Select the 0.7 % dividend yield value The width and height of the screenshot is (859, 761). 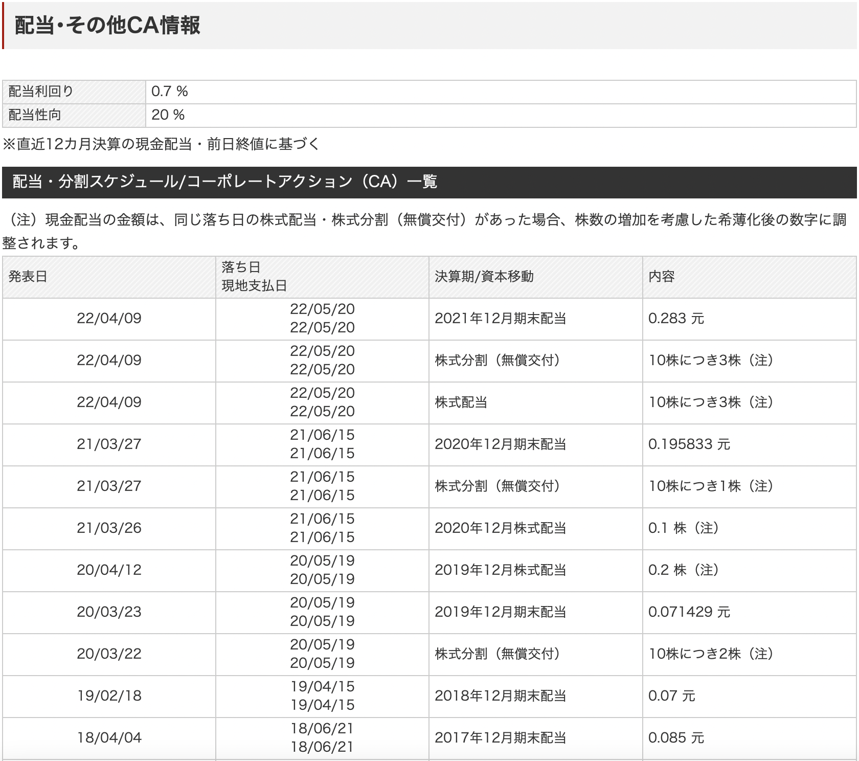170,92
